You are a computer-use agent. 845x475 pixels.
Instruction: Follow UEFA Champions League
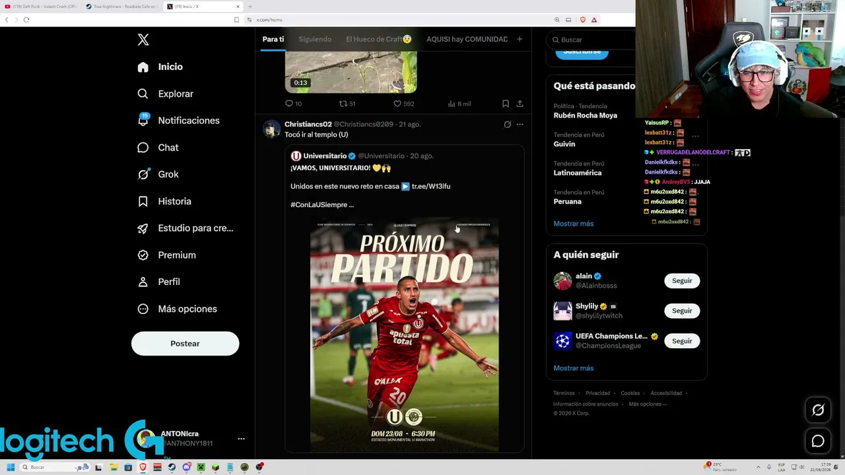pos(682,341)
